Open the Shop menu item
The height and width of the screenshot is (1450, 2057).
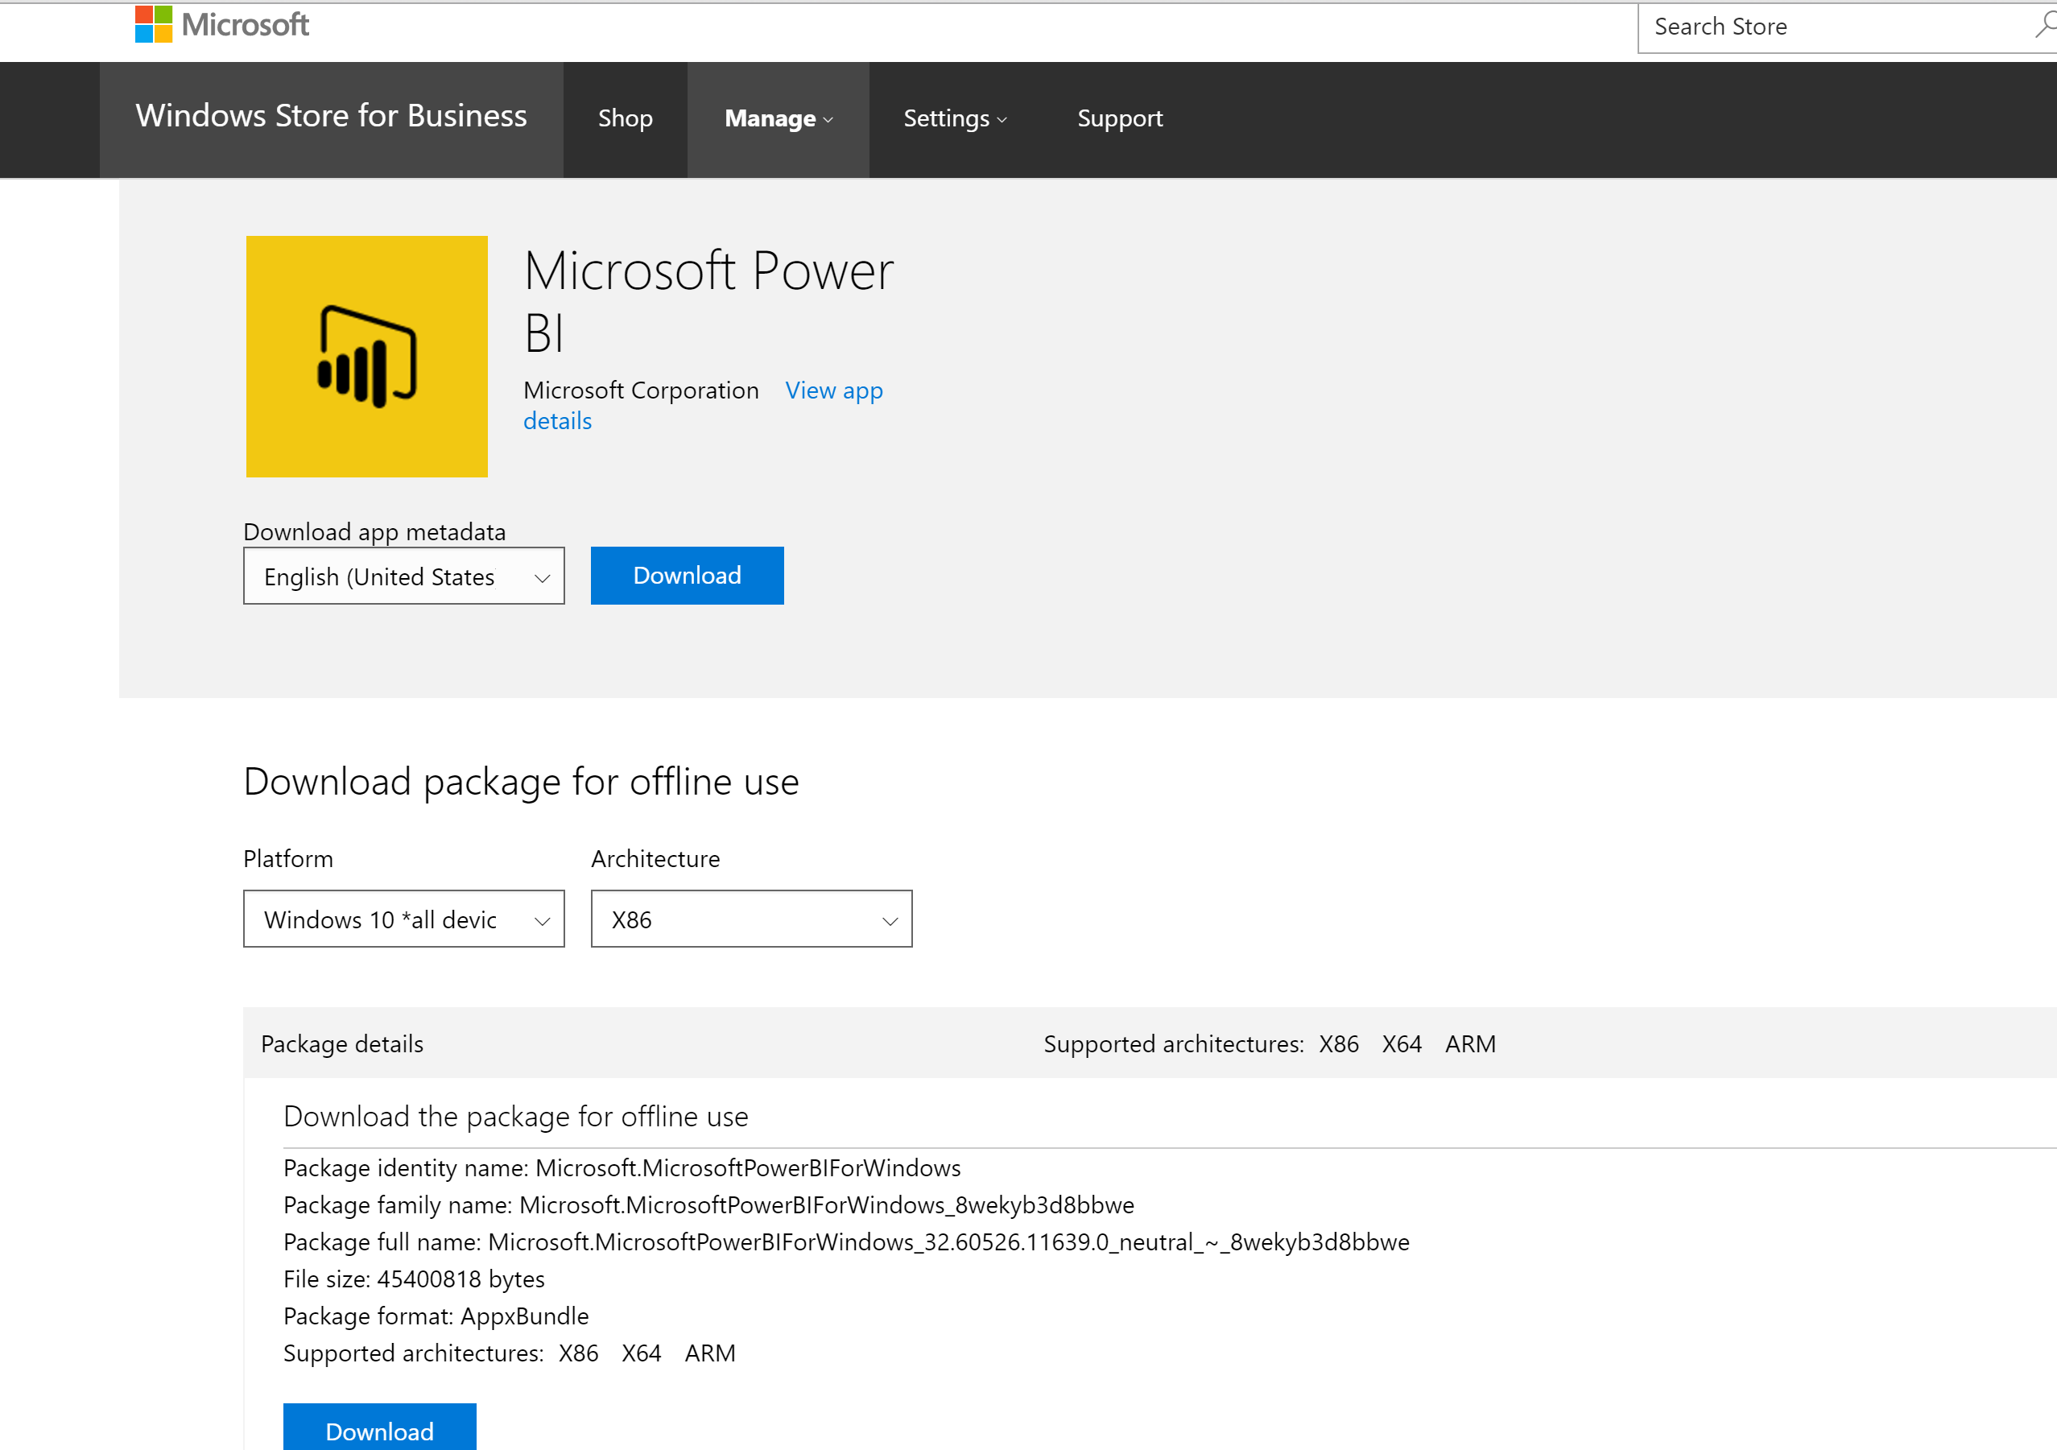pos(626,118)
